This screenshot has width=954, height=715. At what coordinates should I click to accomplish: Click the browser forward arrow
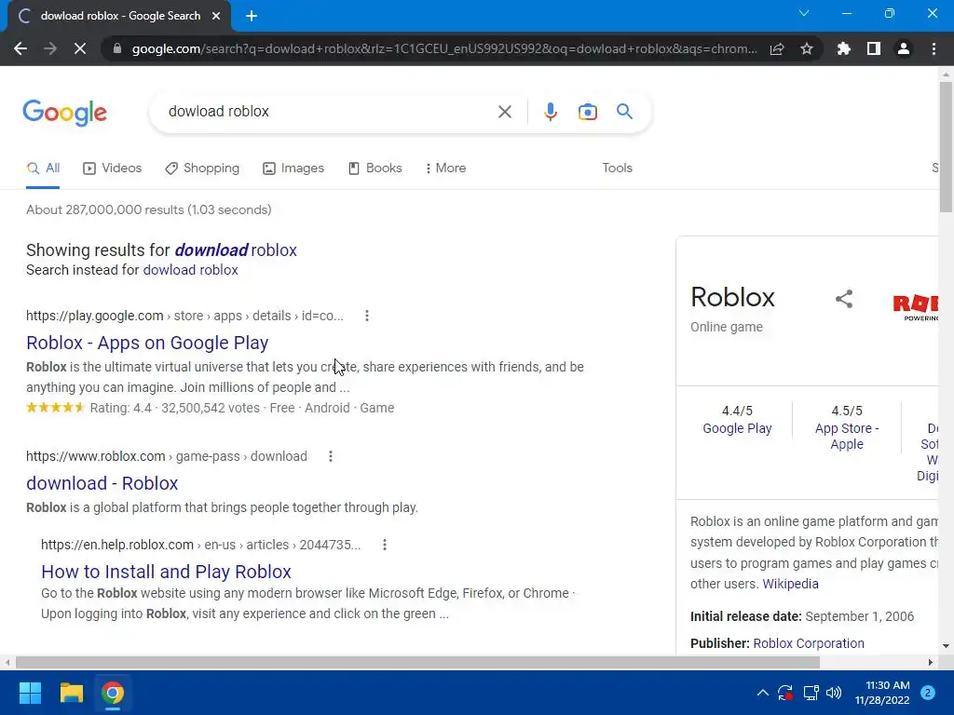(50, 48)
